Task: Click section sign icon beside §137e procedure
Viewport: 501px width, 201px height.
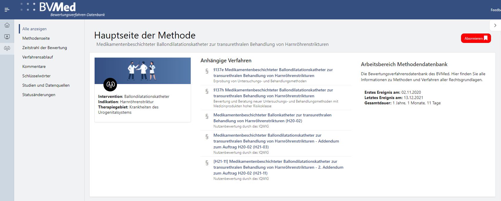Action: coord(207,71)
